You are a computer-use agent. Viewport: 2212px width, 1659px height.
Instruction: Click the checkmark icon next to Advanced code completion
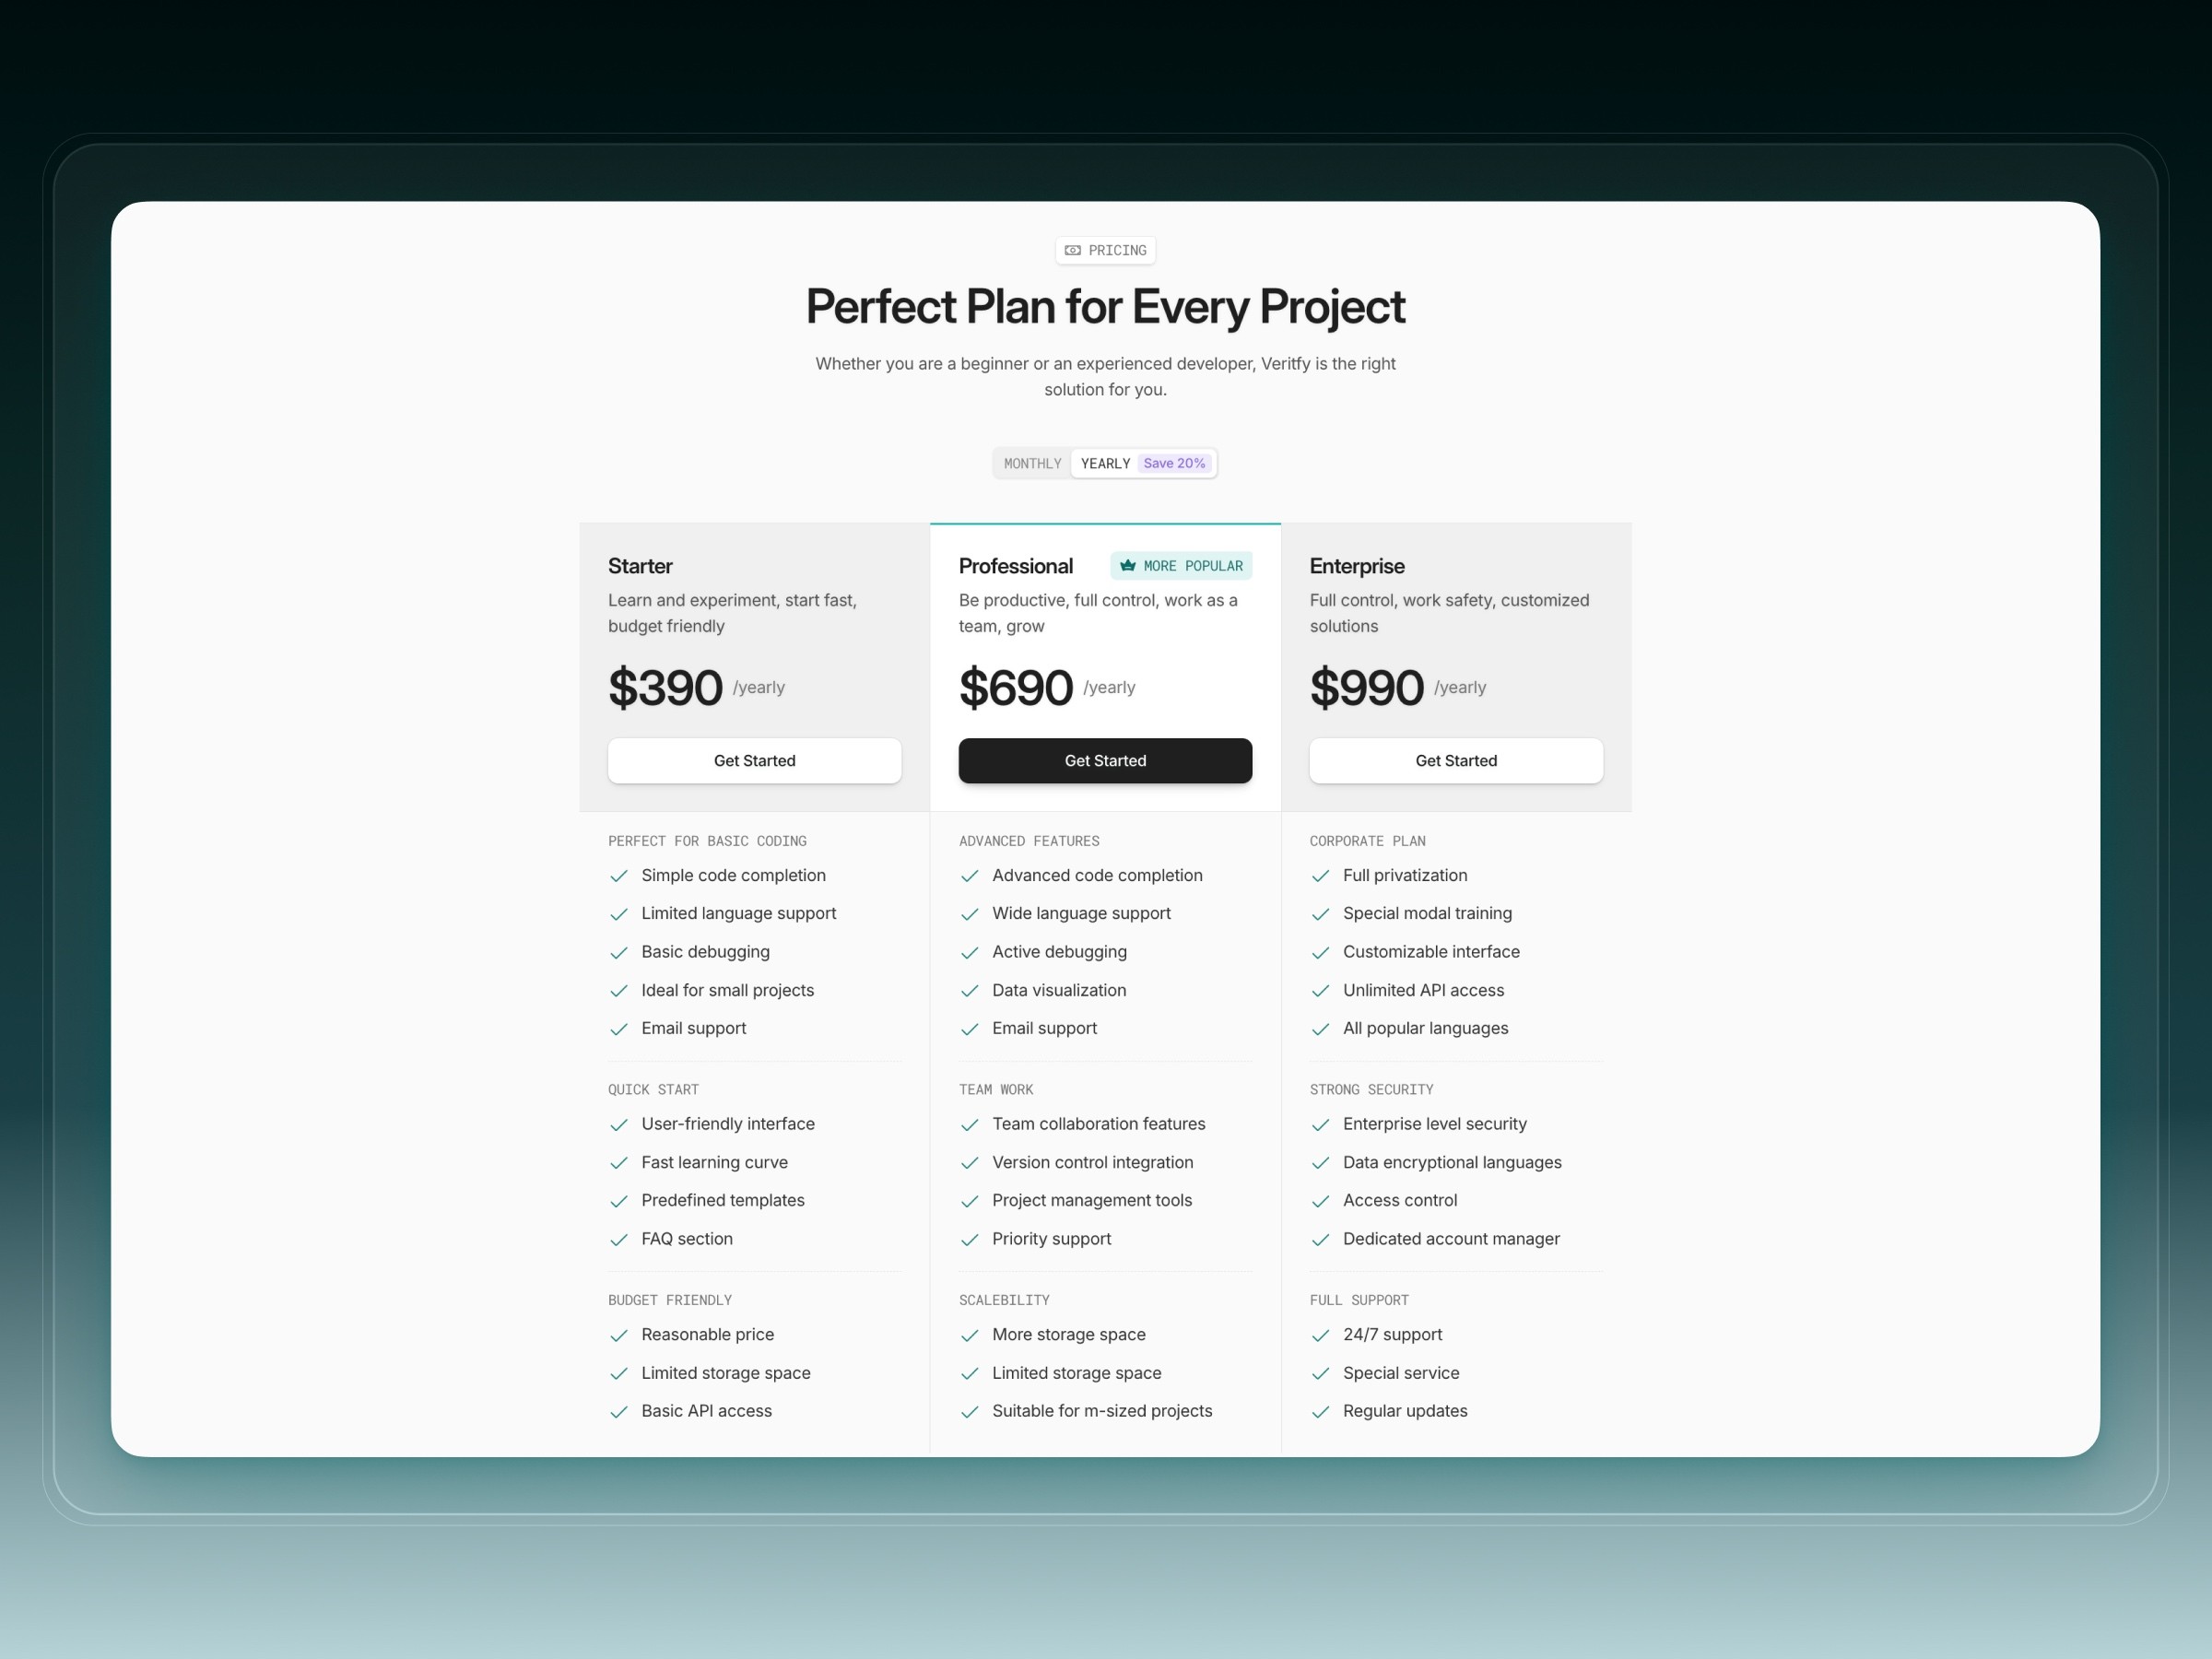point(971,877)
